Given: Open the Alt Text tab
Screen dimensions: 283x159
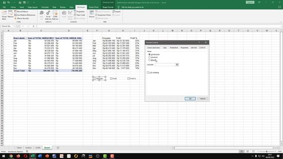Looking at the screenshot, I should [194, 48].
